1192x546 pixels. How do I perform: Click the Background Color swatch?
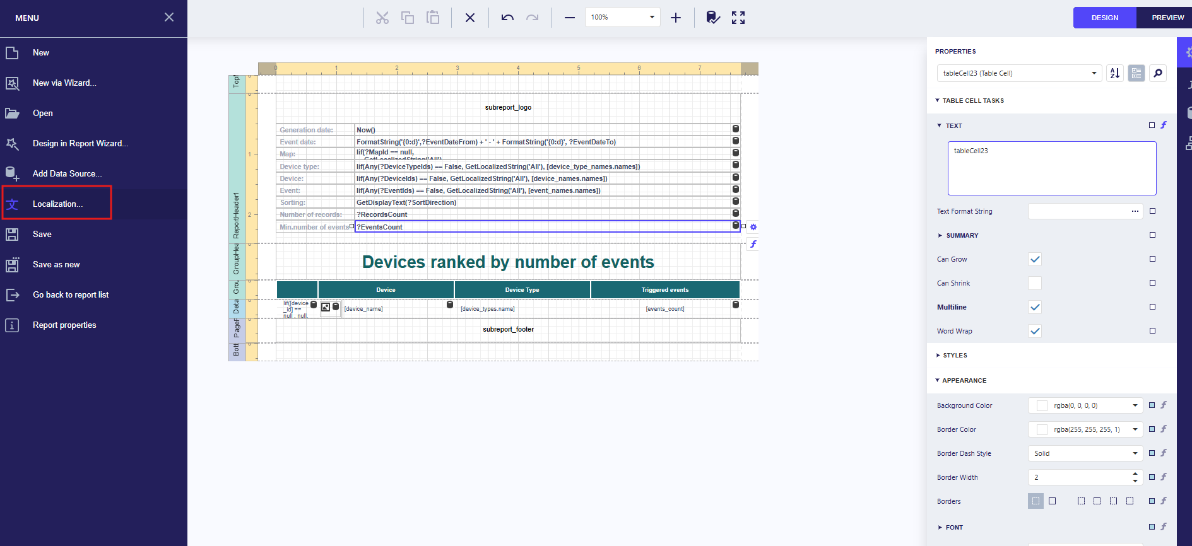[x=1042, y=405]
